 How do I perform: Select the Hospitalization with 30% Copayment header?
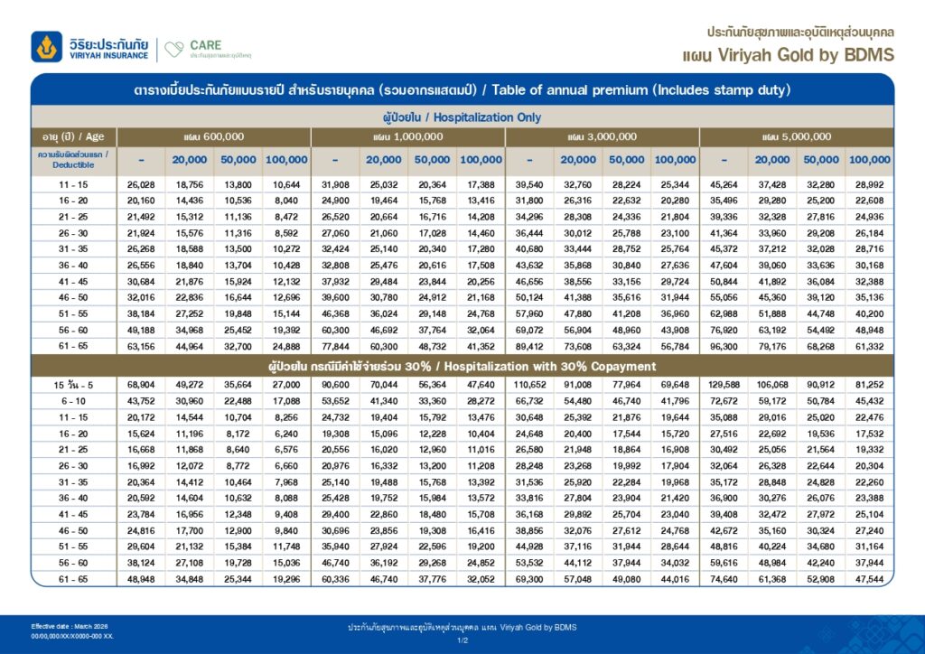[462, 366]
